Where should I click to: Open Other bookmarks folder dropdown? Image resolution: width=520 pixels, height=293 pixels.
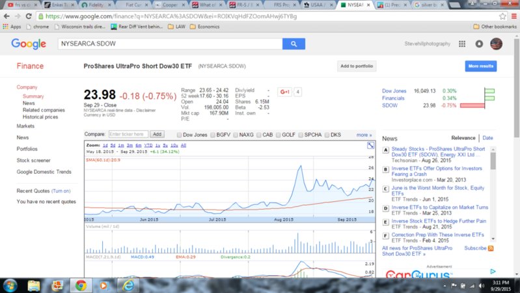click(x=495, y=27)
